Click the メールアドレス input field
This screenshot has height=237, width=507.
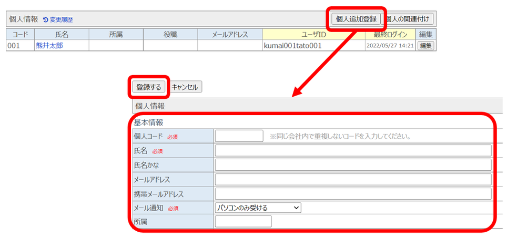(x=353, y=179)
